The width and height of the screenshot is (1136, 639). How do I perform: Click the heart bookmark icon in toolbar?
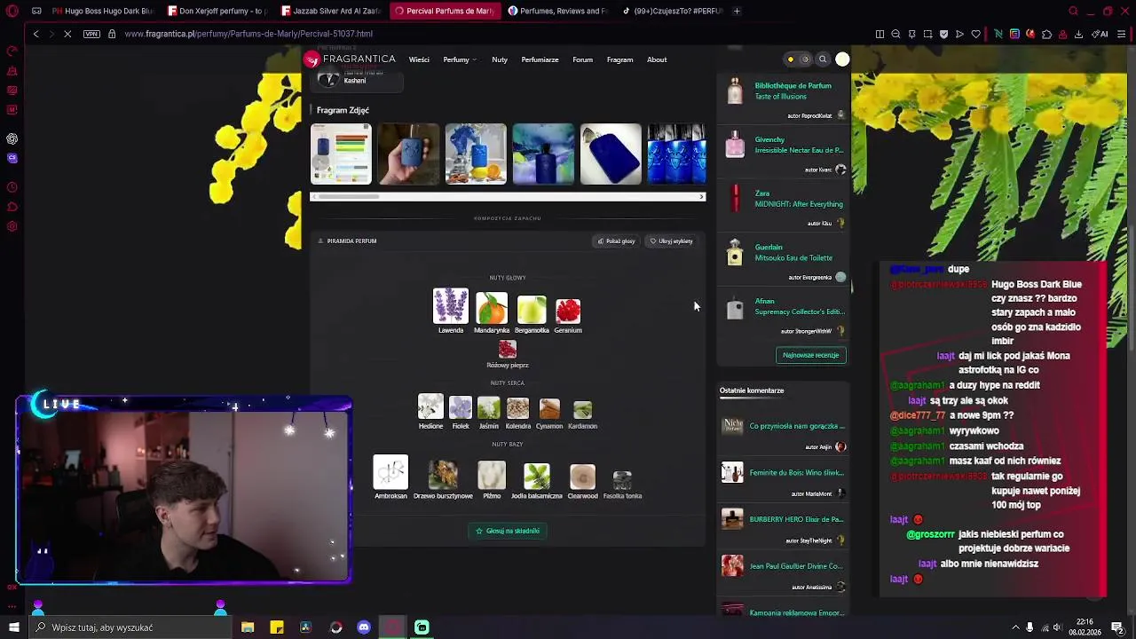[x=975, y=34]
